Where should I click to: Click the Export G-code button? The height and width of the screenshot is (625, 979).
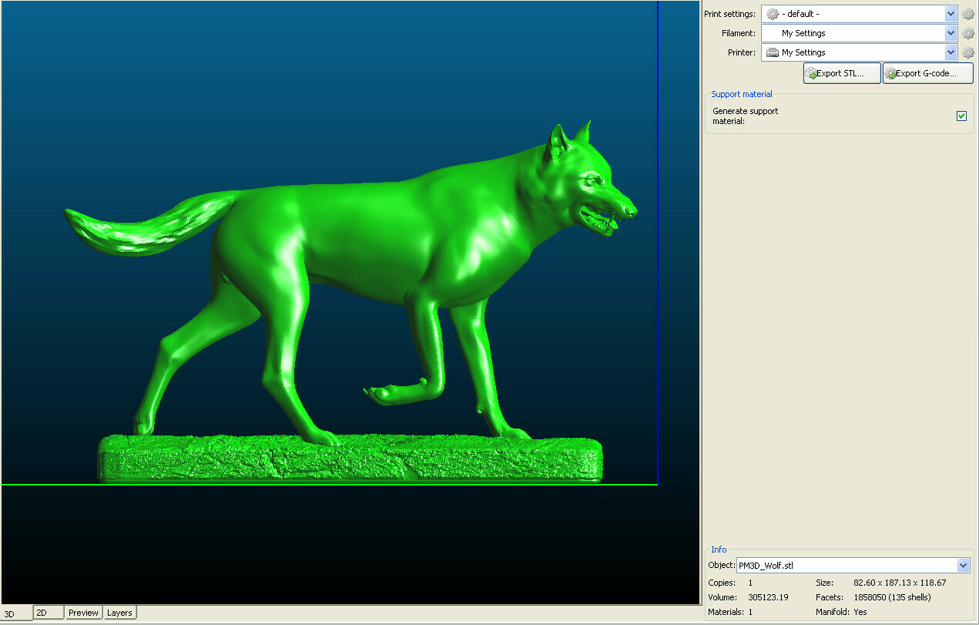pyautogui.click(x=927, y=72)
